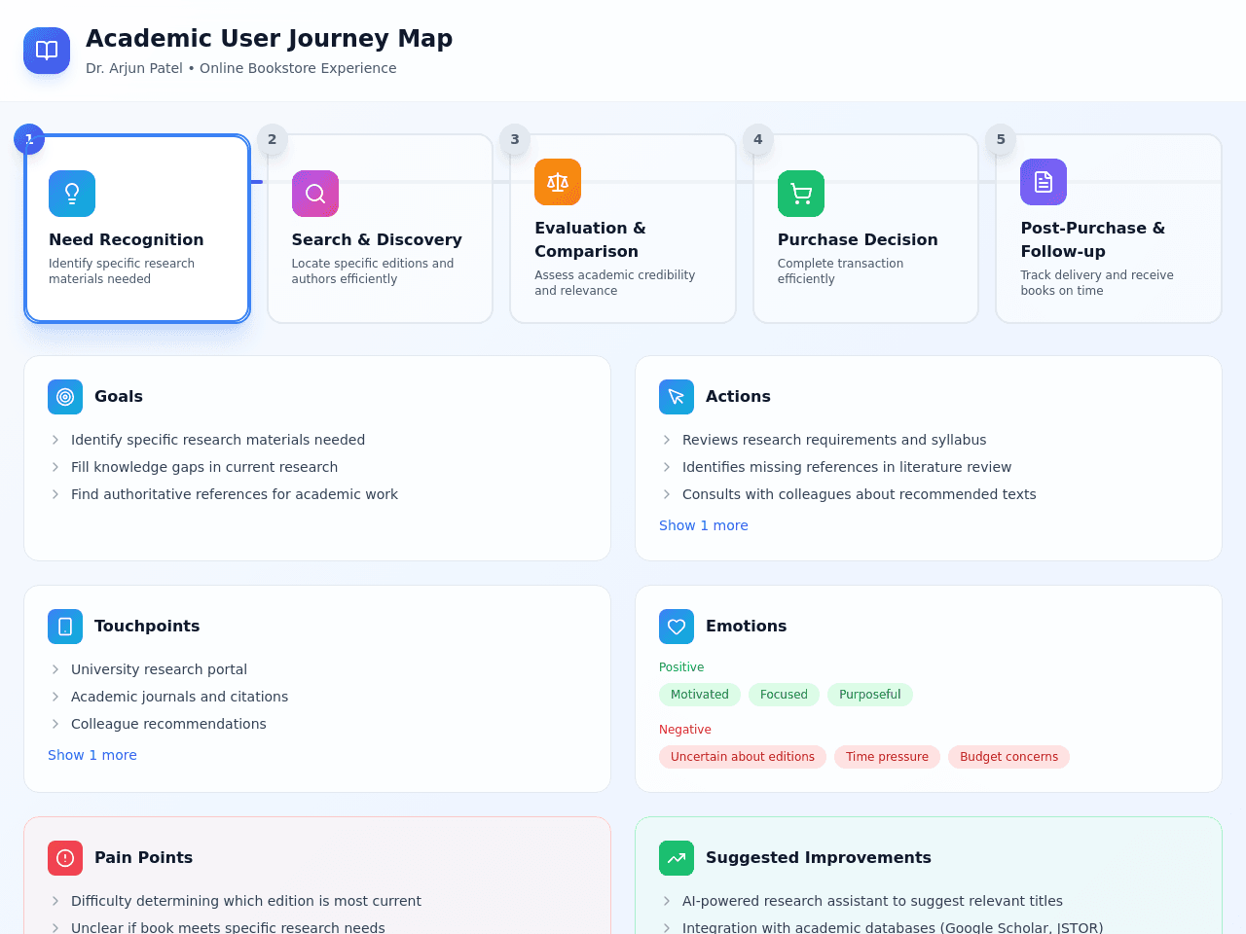1246x934 pixels.
Task: Click the Purposeful emotion tag
Action: coord(870,695)
